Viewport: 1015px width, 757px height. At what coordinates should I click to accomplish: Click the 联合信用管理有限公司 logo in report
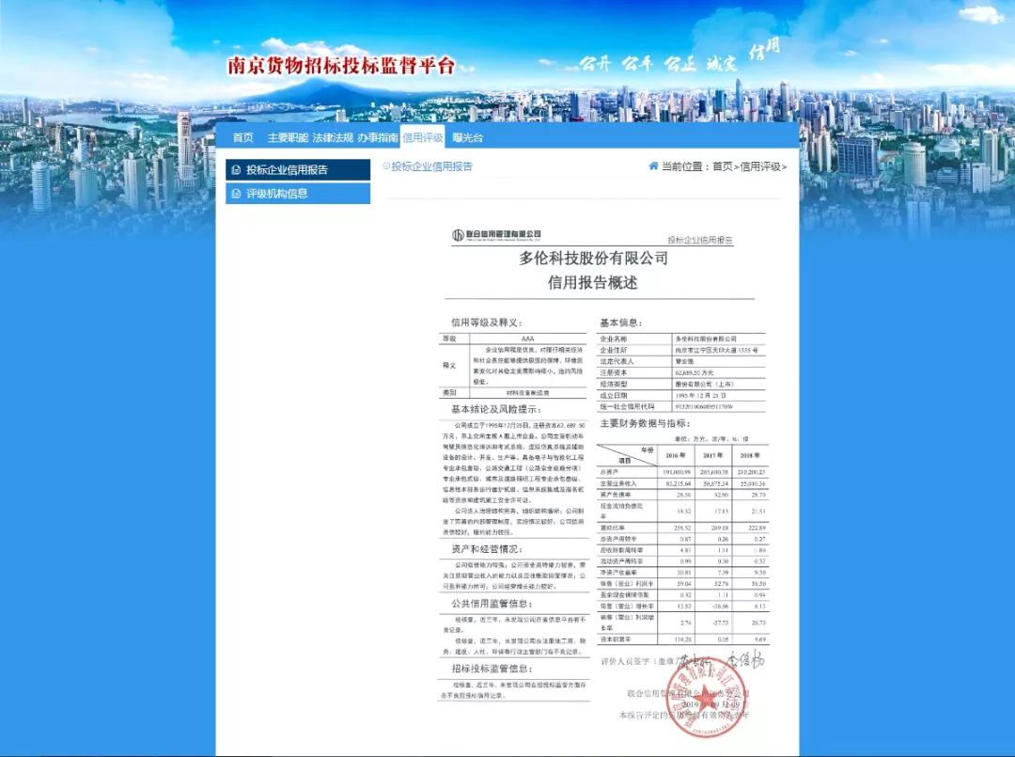[496, 234]
